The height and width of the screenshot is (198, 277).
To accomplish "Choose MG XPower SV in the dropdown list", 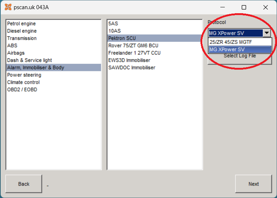I will coord(240,49).
